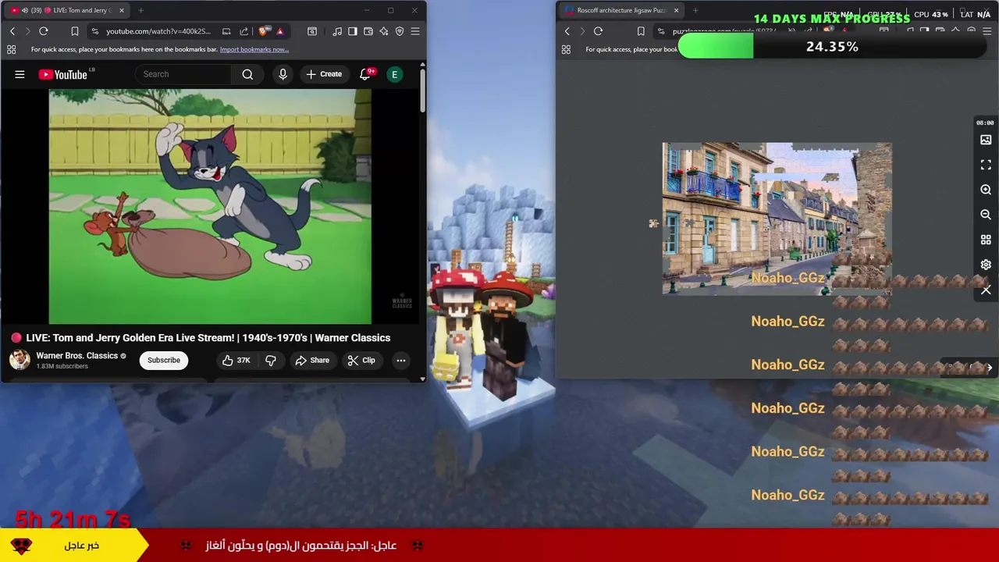
Task: Click the Roscoff jigsaw puzzle image
Action: 777,219
